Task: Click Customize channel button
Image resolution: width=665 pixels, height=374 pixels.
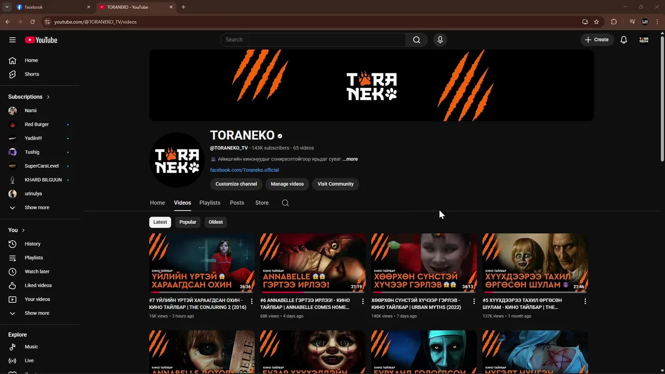Action: coord(236,184)
